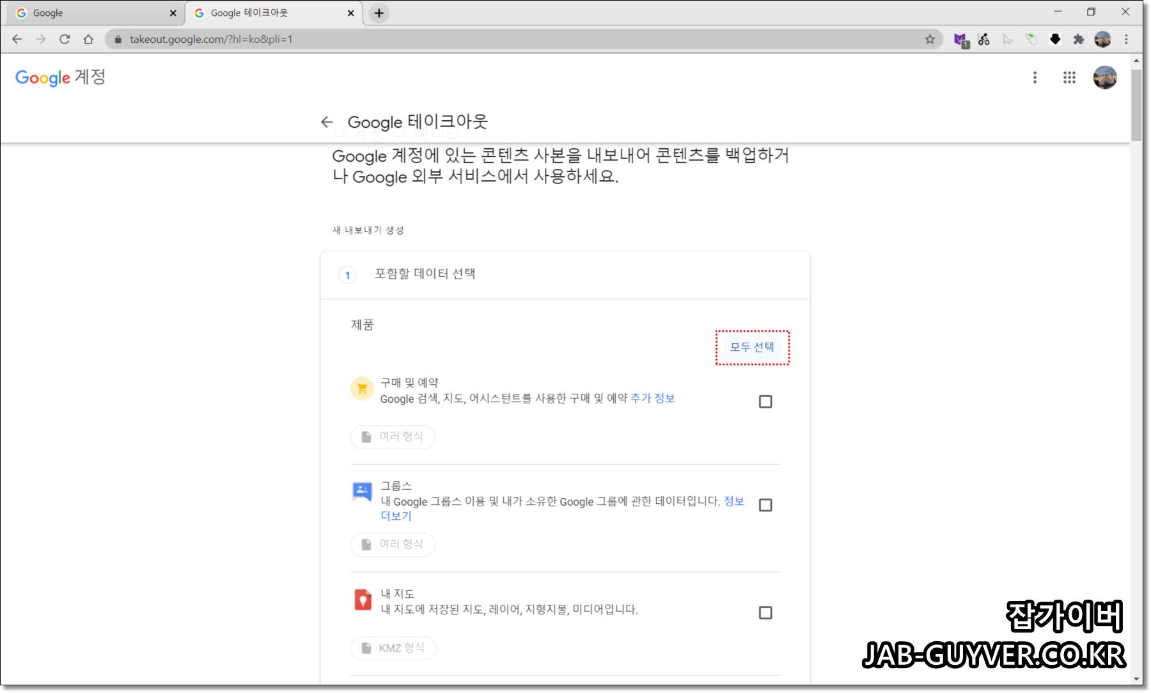Open Chrome profile avatar in toolbar

click(1102, 39)
